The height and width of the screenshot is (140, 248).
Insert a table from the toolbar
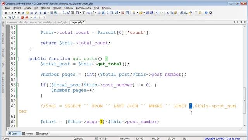127,13
